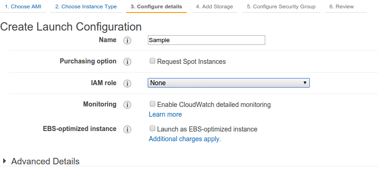This screenshot has width=378, height=175.
Task: Click the info icon beside Purchasing option
Action: (127, 62)
